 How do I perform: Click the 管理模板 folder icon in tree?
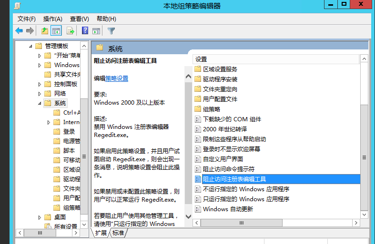[39, 46]
